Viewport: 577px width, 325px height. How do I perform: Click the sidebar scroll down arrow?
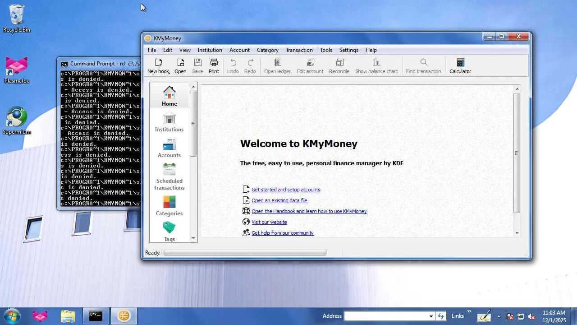point(193,238)
